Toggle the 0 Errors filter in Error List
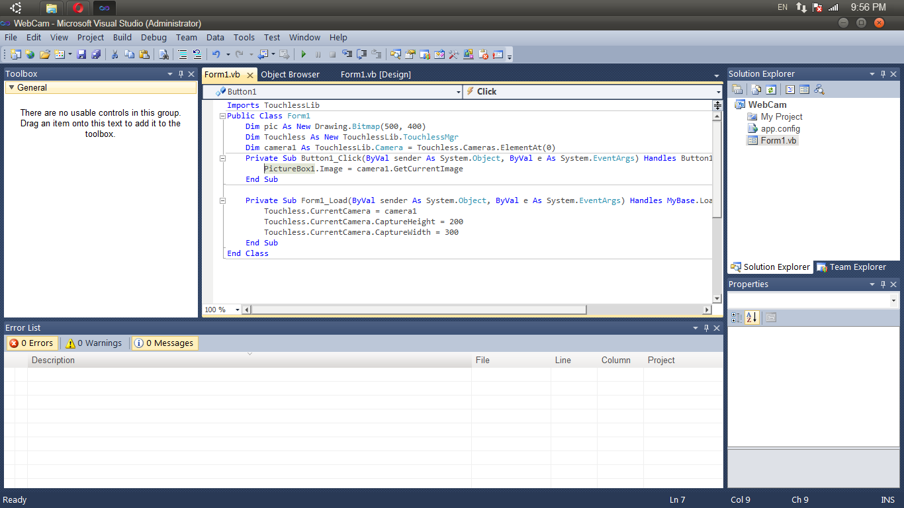The image size is (904, 508). (31, 343)
